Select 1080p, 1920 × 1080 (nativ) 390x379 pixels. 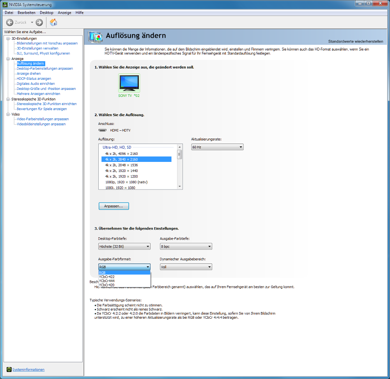[x=136, y=182]
